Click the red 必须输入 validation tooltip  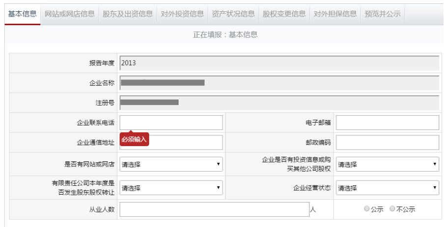(x=134, y=140)
